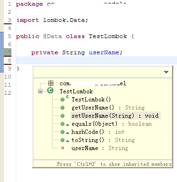This screenshot has width=177, height=182.
Task: Select the equals(Object) : boolean entry
Action: (x=112, y=124)
